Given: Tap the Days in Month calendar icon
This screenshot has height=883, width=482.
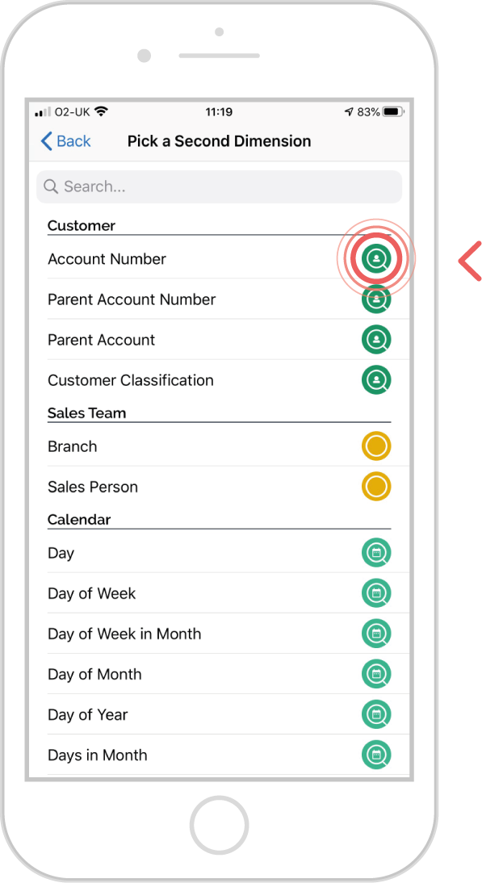Looking at the screenshot, I should 376,755.
